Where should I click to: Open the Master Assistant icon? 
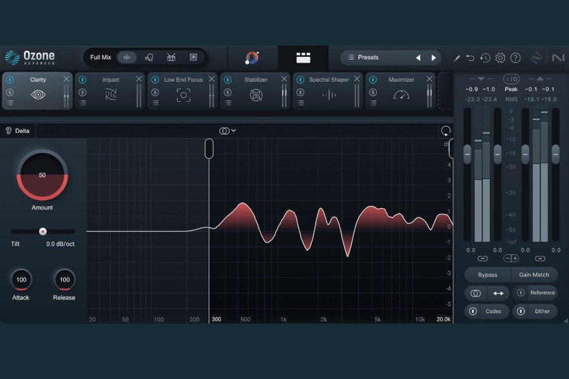tap(252, 58)
